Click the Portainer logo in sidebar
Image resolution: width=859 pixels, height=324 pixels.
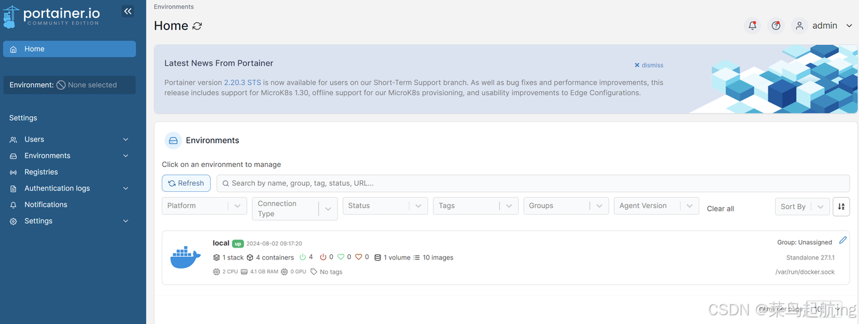click(51, 17)
